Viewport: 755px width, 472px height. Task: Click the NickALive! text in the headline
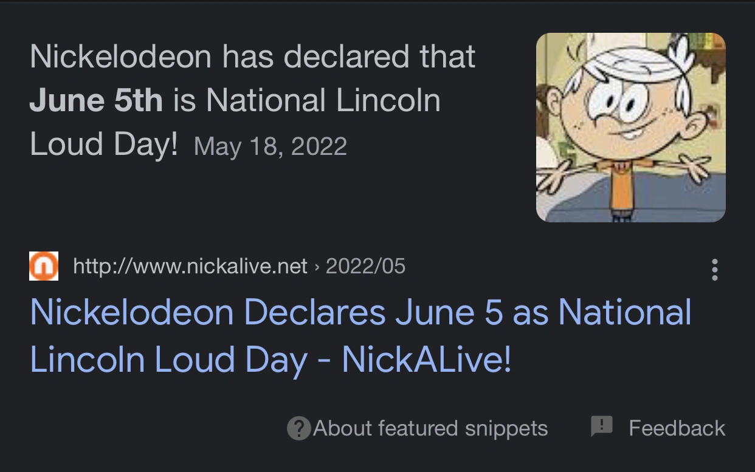click(x=426, y=360)
